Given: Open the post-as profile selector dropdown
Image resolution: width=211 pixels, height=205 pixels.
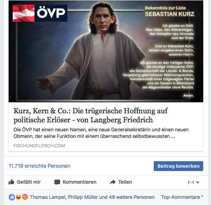Looking at the screenshot, I should pos(193,182).
